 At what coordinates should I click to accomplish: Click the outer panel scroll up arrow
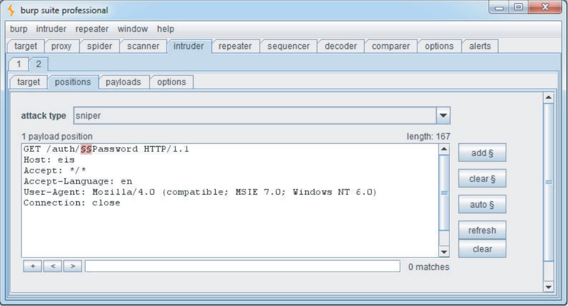coord(548,98)
